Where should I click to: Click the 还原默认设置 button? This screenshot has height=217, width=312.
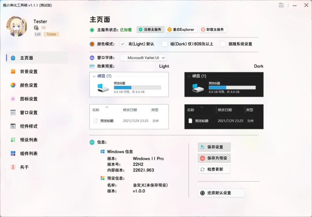pos(221,193)
